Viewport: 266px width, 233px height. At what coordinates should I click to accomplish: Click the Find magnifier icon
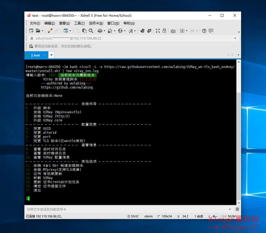point(91,31)
